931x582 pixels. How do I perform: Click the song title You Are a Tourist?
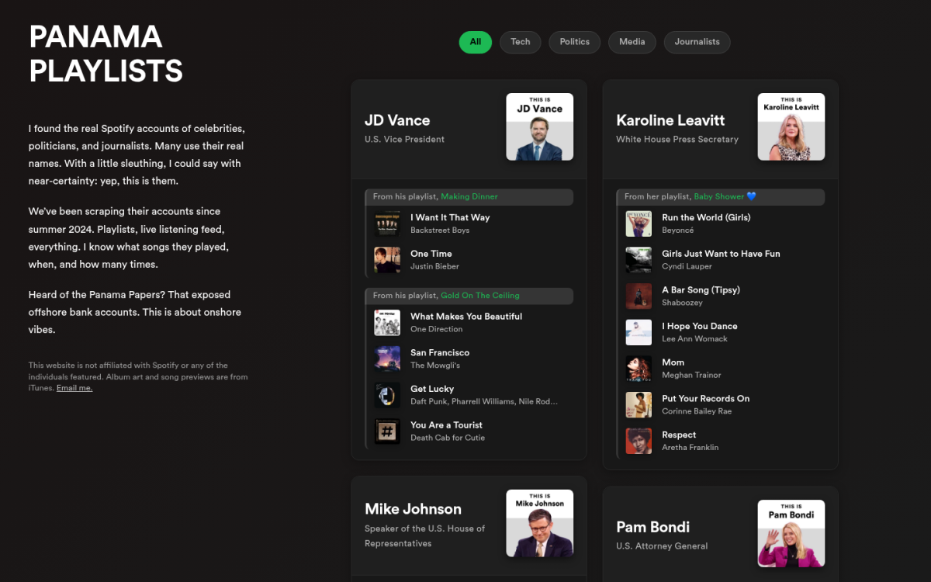pyautogui.click(x=446, y=425)
